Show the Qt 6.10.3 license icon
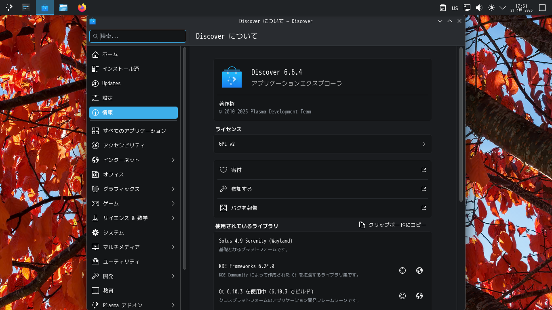Image resolution: width=552 pixels, height=310 pixels. click(402, 296)
